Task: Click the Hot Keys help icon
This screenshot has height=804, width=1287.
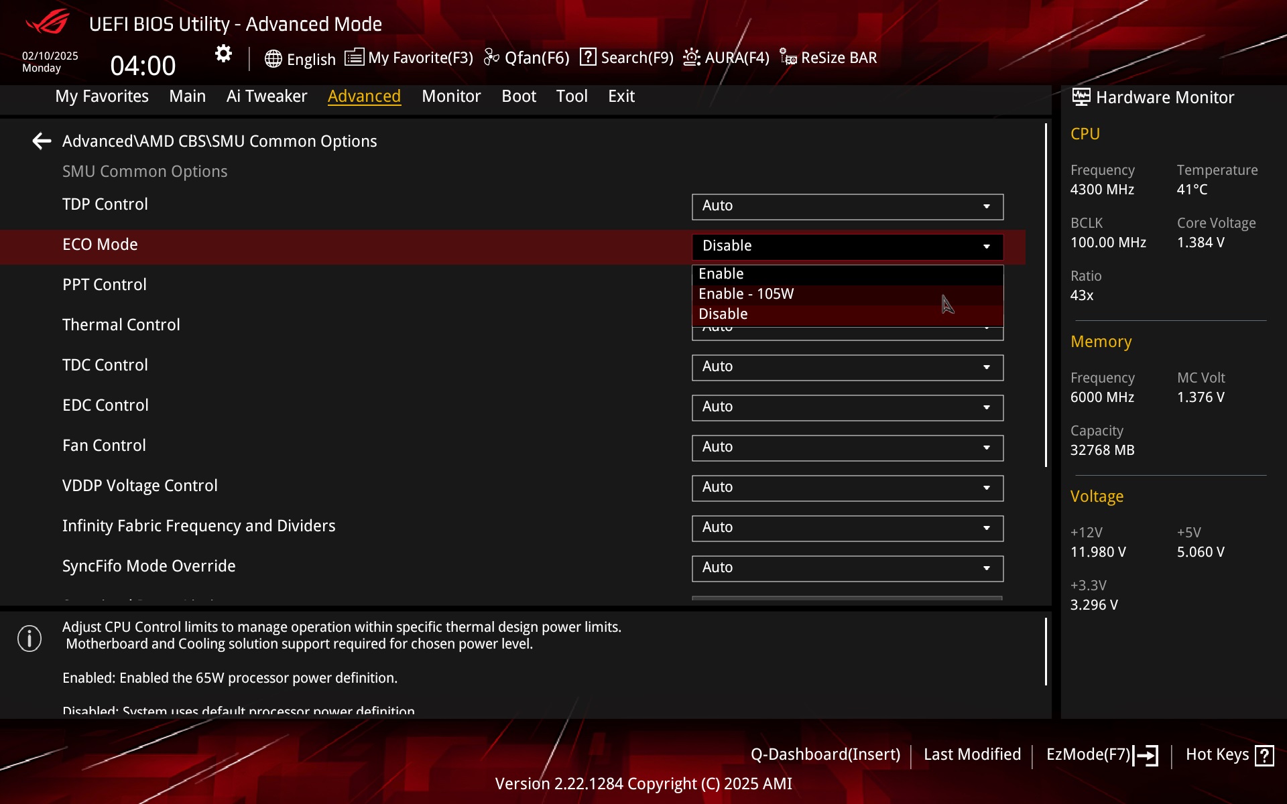Action: coord(1264,755)
